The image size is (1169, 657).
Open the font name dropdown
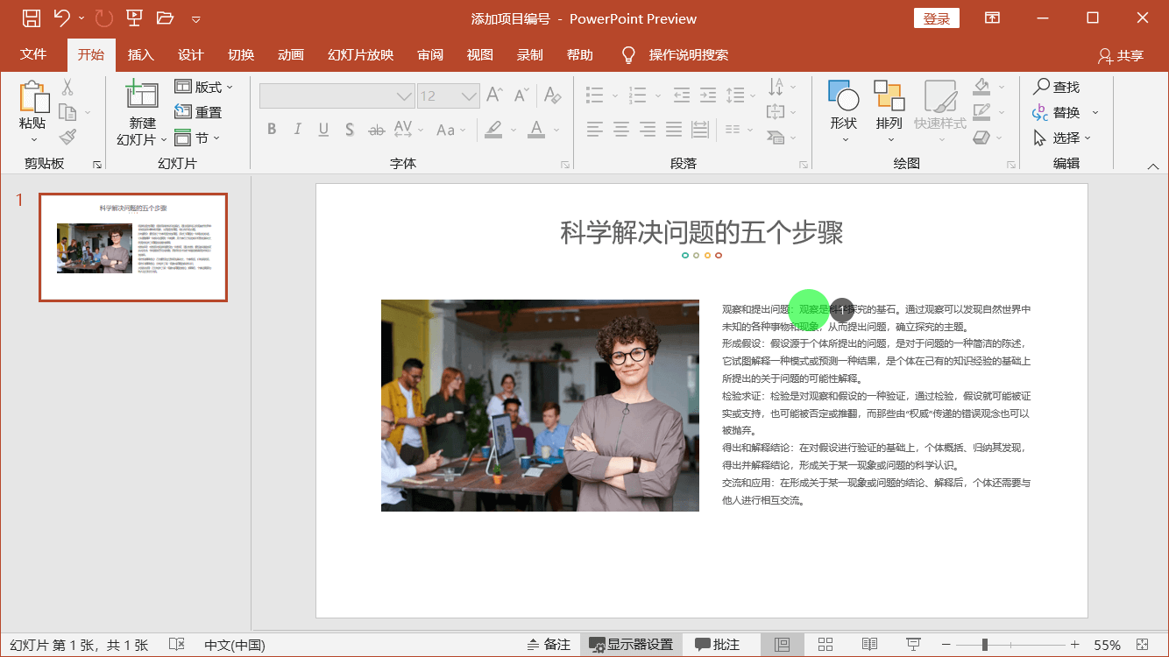pyautogui.click(x=403, y=95)
